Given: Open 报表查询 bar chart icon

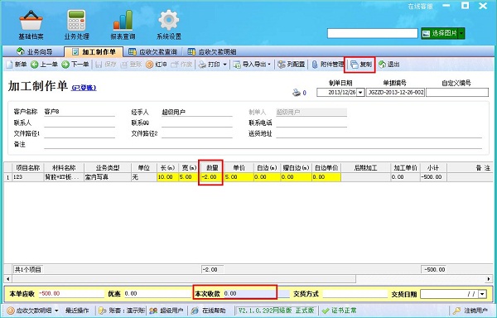Looking at the screenshot, I should pyautogui.click(x=123, y=25).
